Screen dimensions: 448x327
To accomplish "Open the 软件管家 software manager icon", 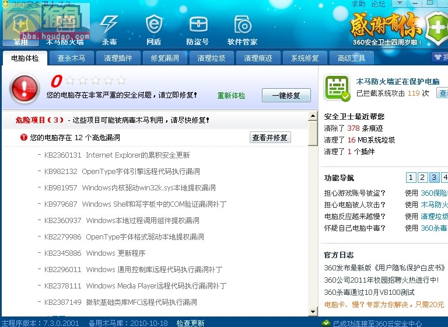I will 242,29.
